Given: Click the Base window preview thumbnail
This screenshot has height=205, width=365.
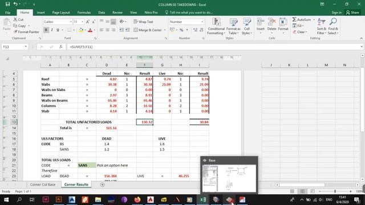Looking at the screenshot, I should point(229,178).
